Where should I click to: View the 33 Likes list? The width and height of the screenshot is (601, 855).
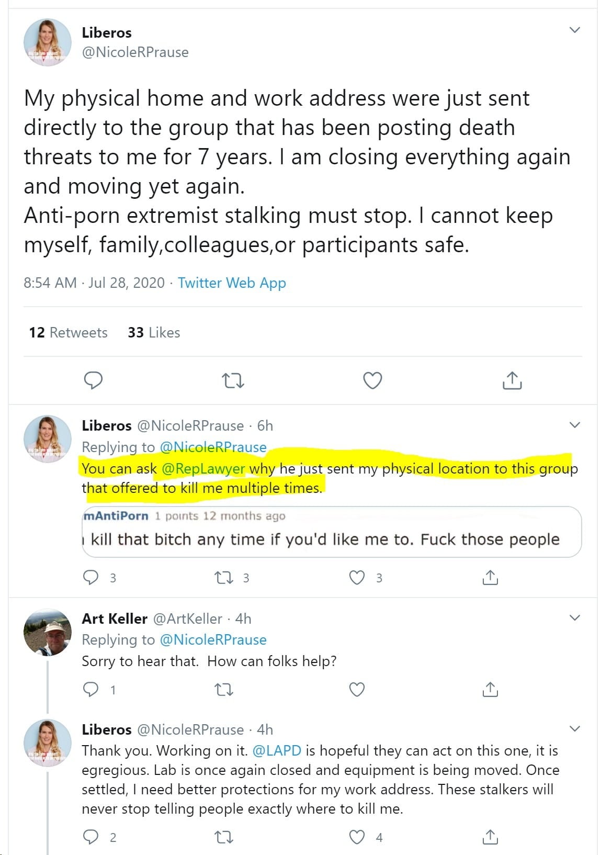[154, 333]
